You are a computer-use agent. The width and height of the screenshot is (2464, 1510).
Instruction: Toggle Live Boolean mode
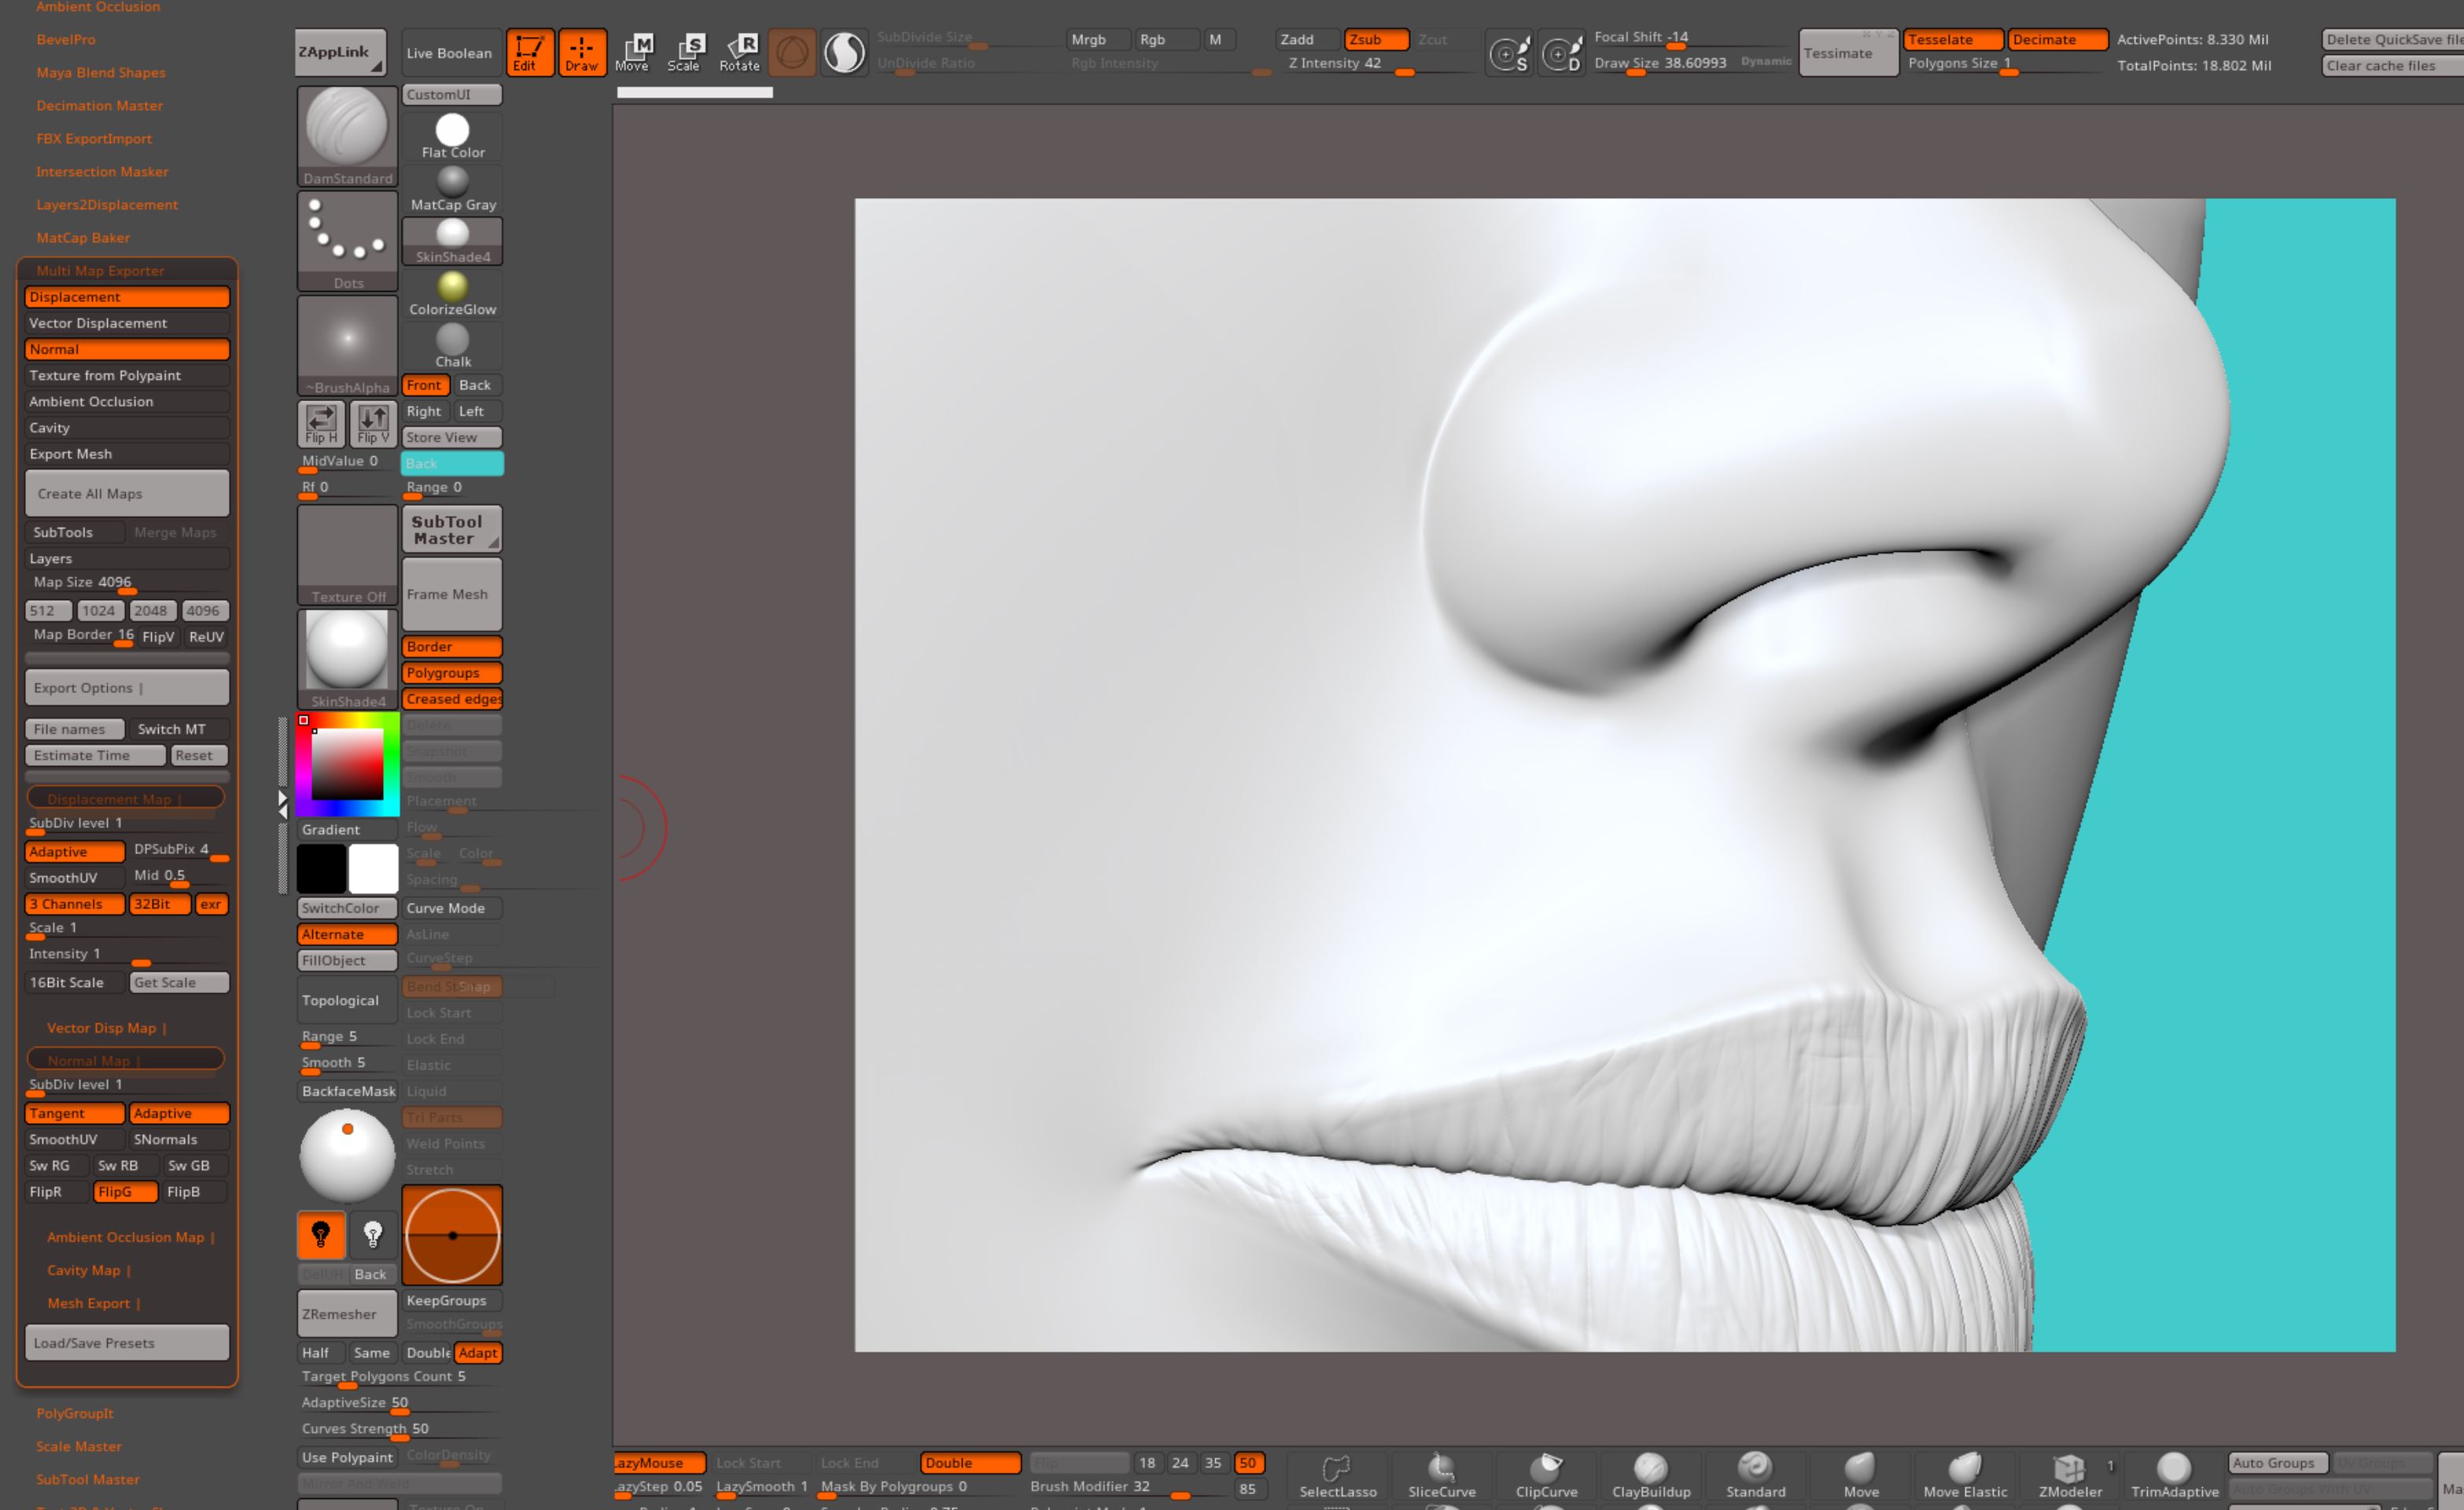click(450, 52)
